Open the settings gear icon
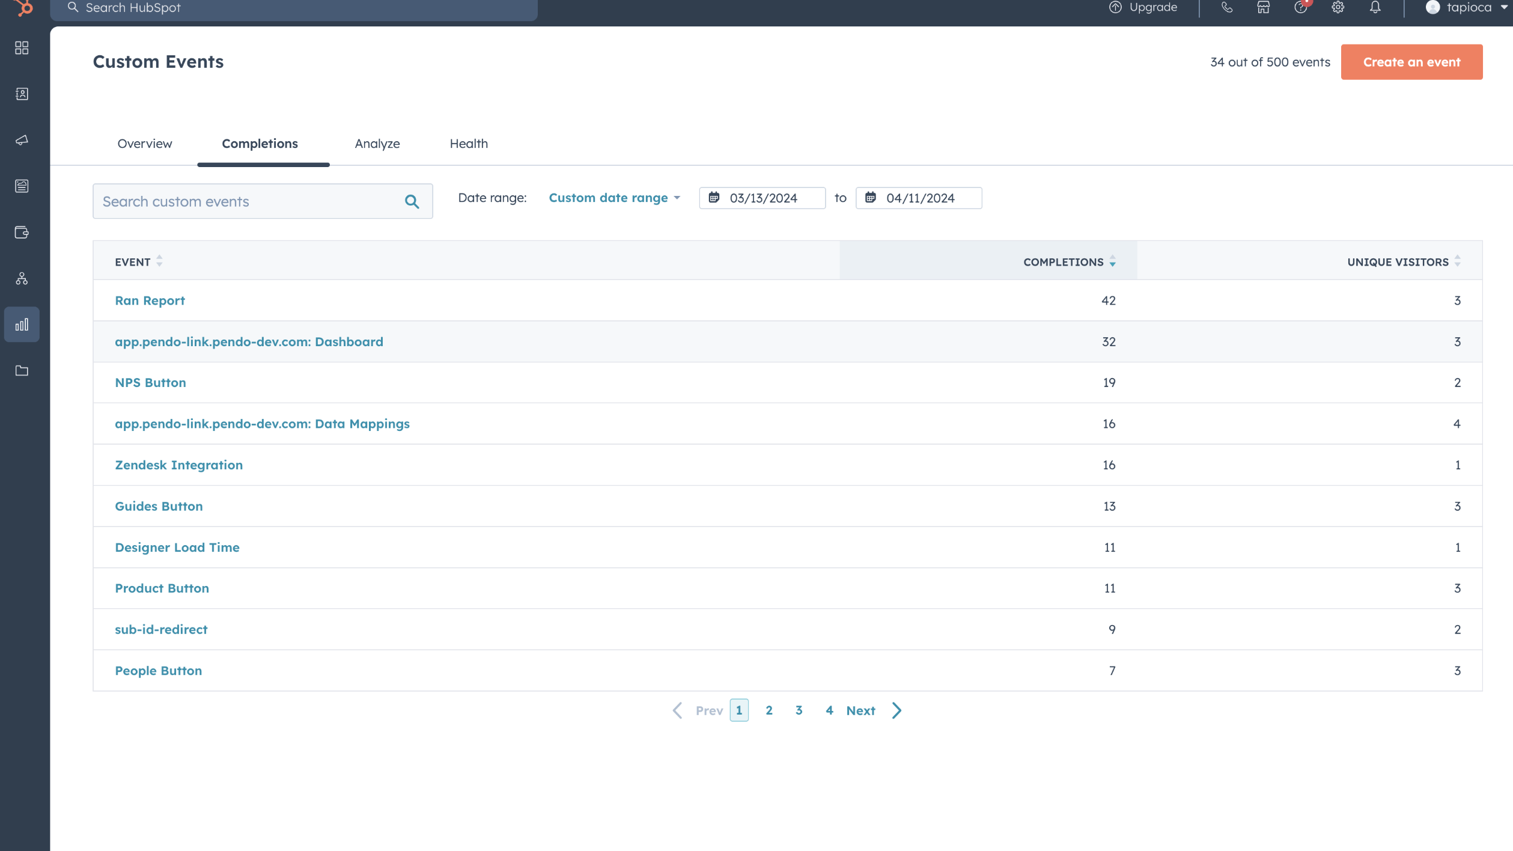1513x851 pixels. coord(1338,8)
